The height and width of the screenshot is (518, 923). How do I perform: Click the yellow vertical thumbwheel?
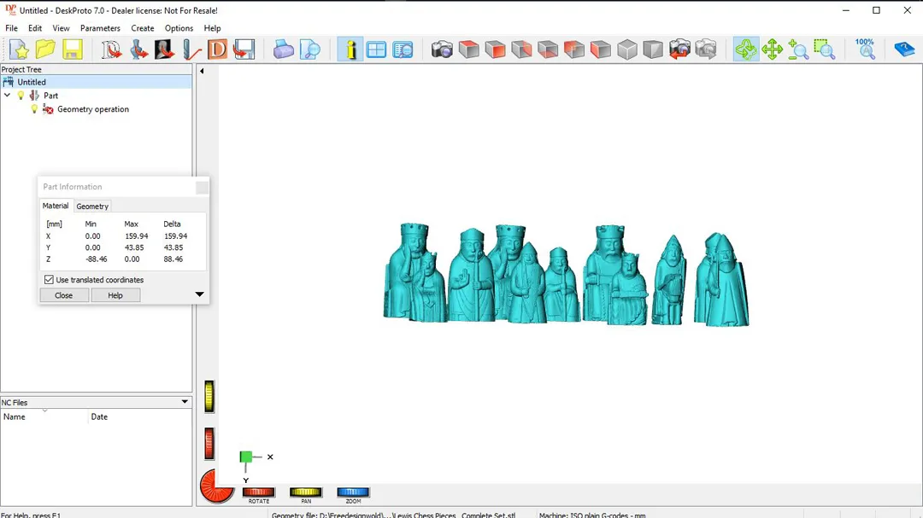tap(209, 396)
